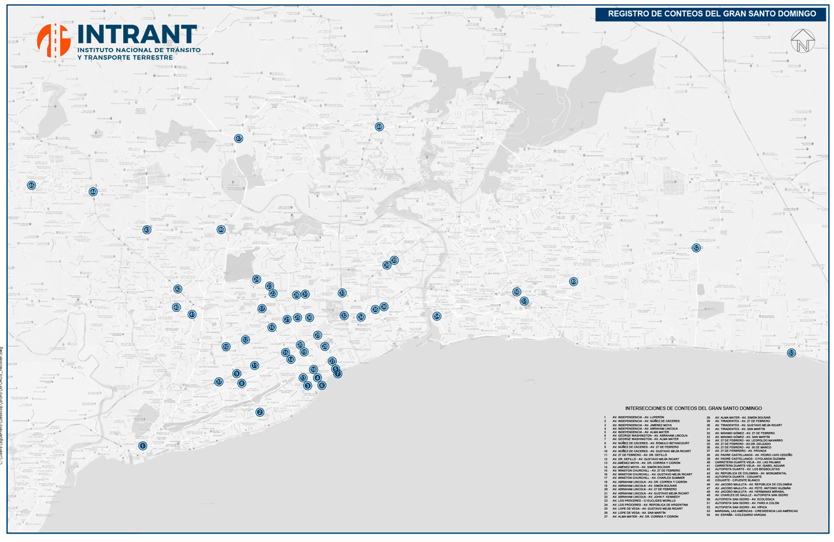Click marker 51 on the map
Image resolution: width=834 pixels, height=542 pixels.
click(524, 301)
